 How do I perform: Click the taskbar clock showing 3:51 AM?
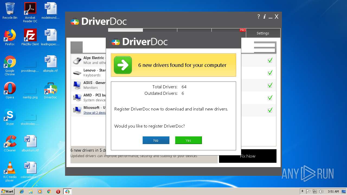point(333,191)
